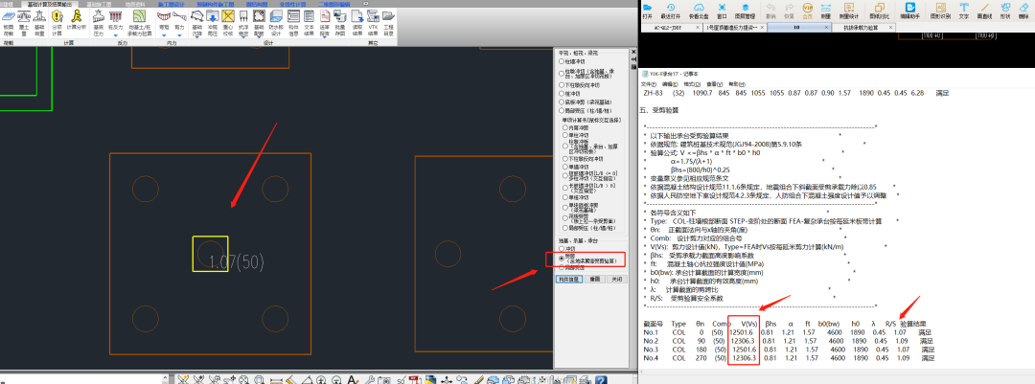Switch to 基础计算及结果输出 ribbon tab
Screen dimensions: 1035x384
pos(50,4)
